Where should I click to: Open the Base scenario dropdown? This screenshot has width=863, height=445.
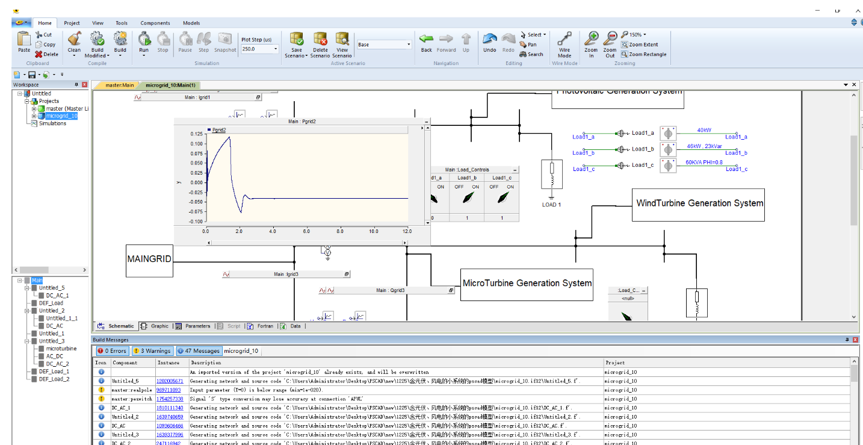pyautogui.click(x=409, y=45)
